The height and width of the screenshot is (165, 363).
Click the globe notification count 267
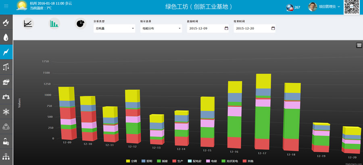[293, 7]
